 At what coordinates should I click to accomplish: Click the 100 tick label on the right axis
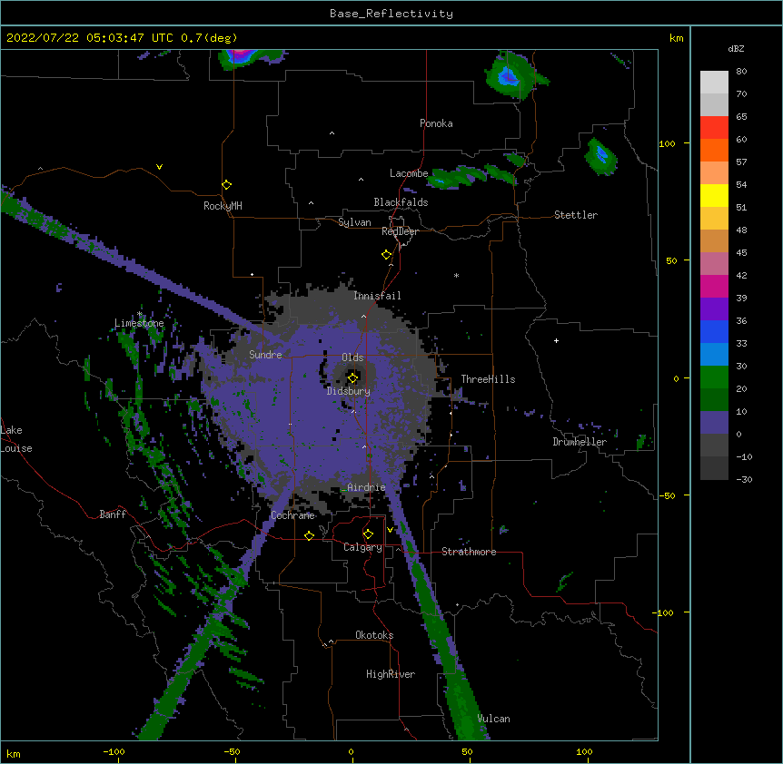click(667, 143)
